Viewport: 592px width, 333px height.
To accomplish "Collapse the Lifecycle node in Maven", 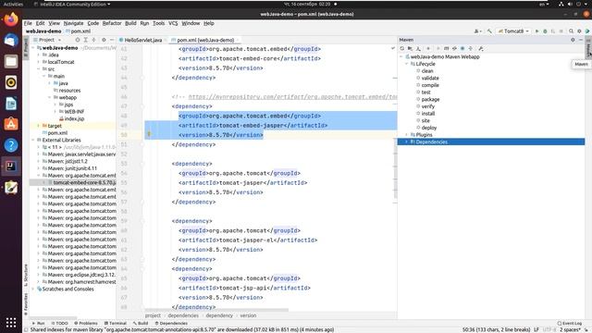I will (x=407, y=64).
